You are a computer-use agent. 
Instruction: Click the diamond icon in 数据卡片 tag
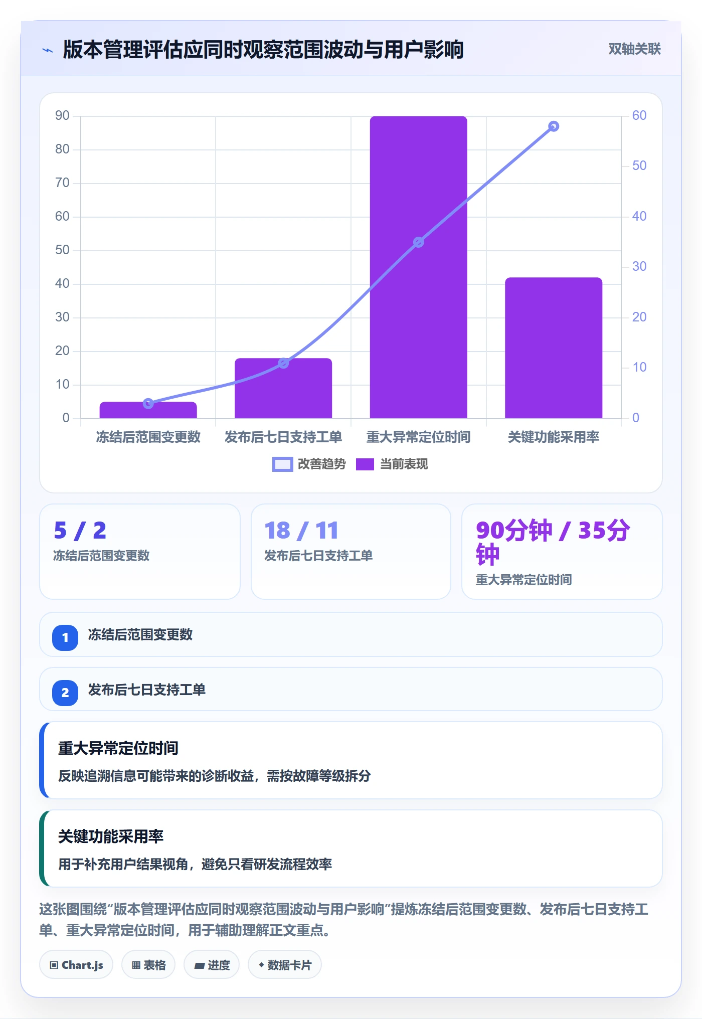tap(261, 965)
